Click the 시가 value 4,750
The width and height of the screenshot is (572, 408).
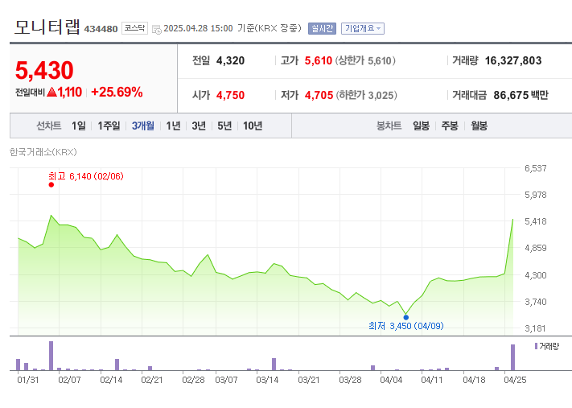coord(231,95)
